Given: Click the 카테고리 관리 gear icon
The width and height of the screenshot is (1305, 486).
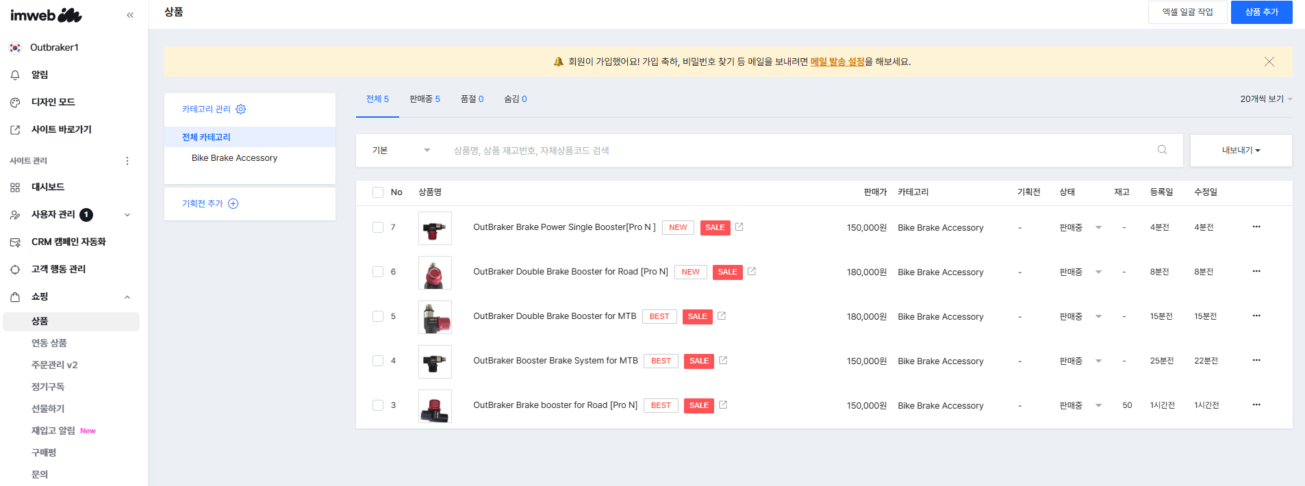Looking at the screenshot, I should 241,109.
